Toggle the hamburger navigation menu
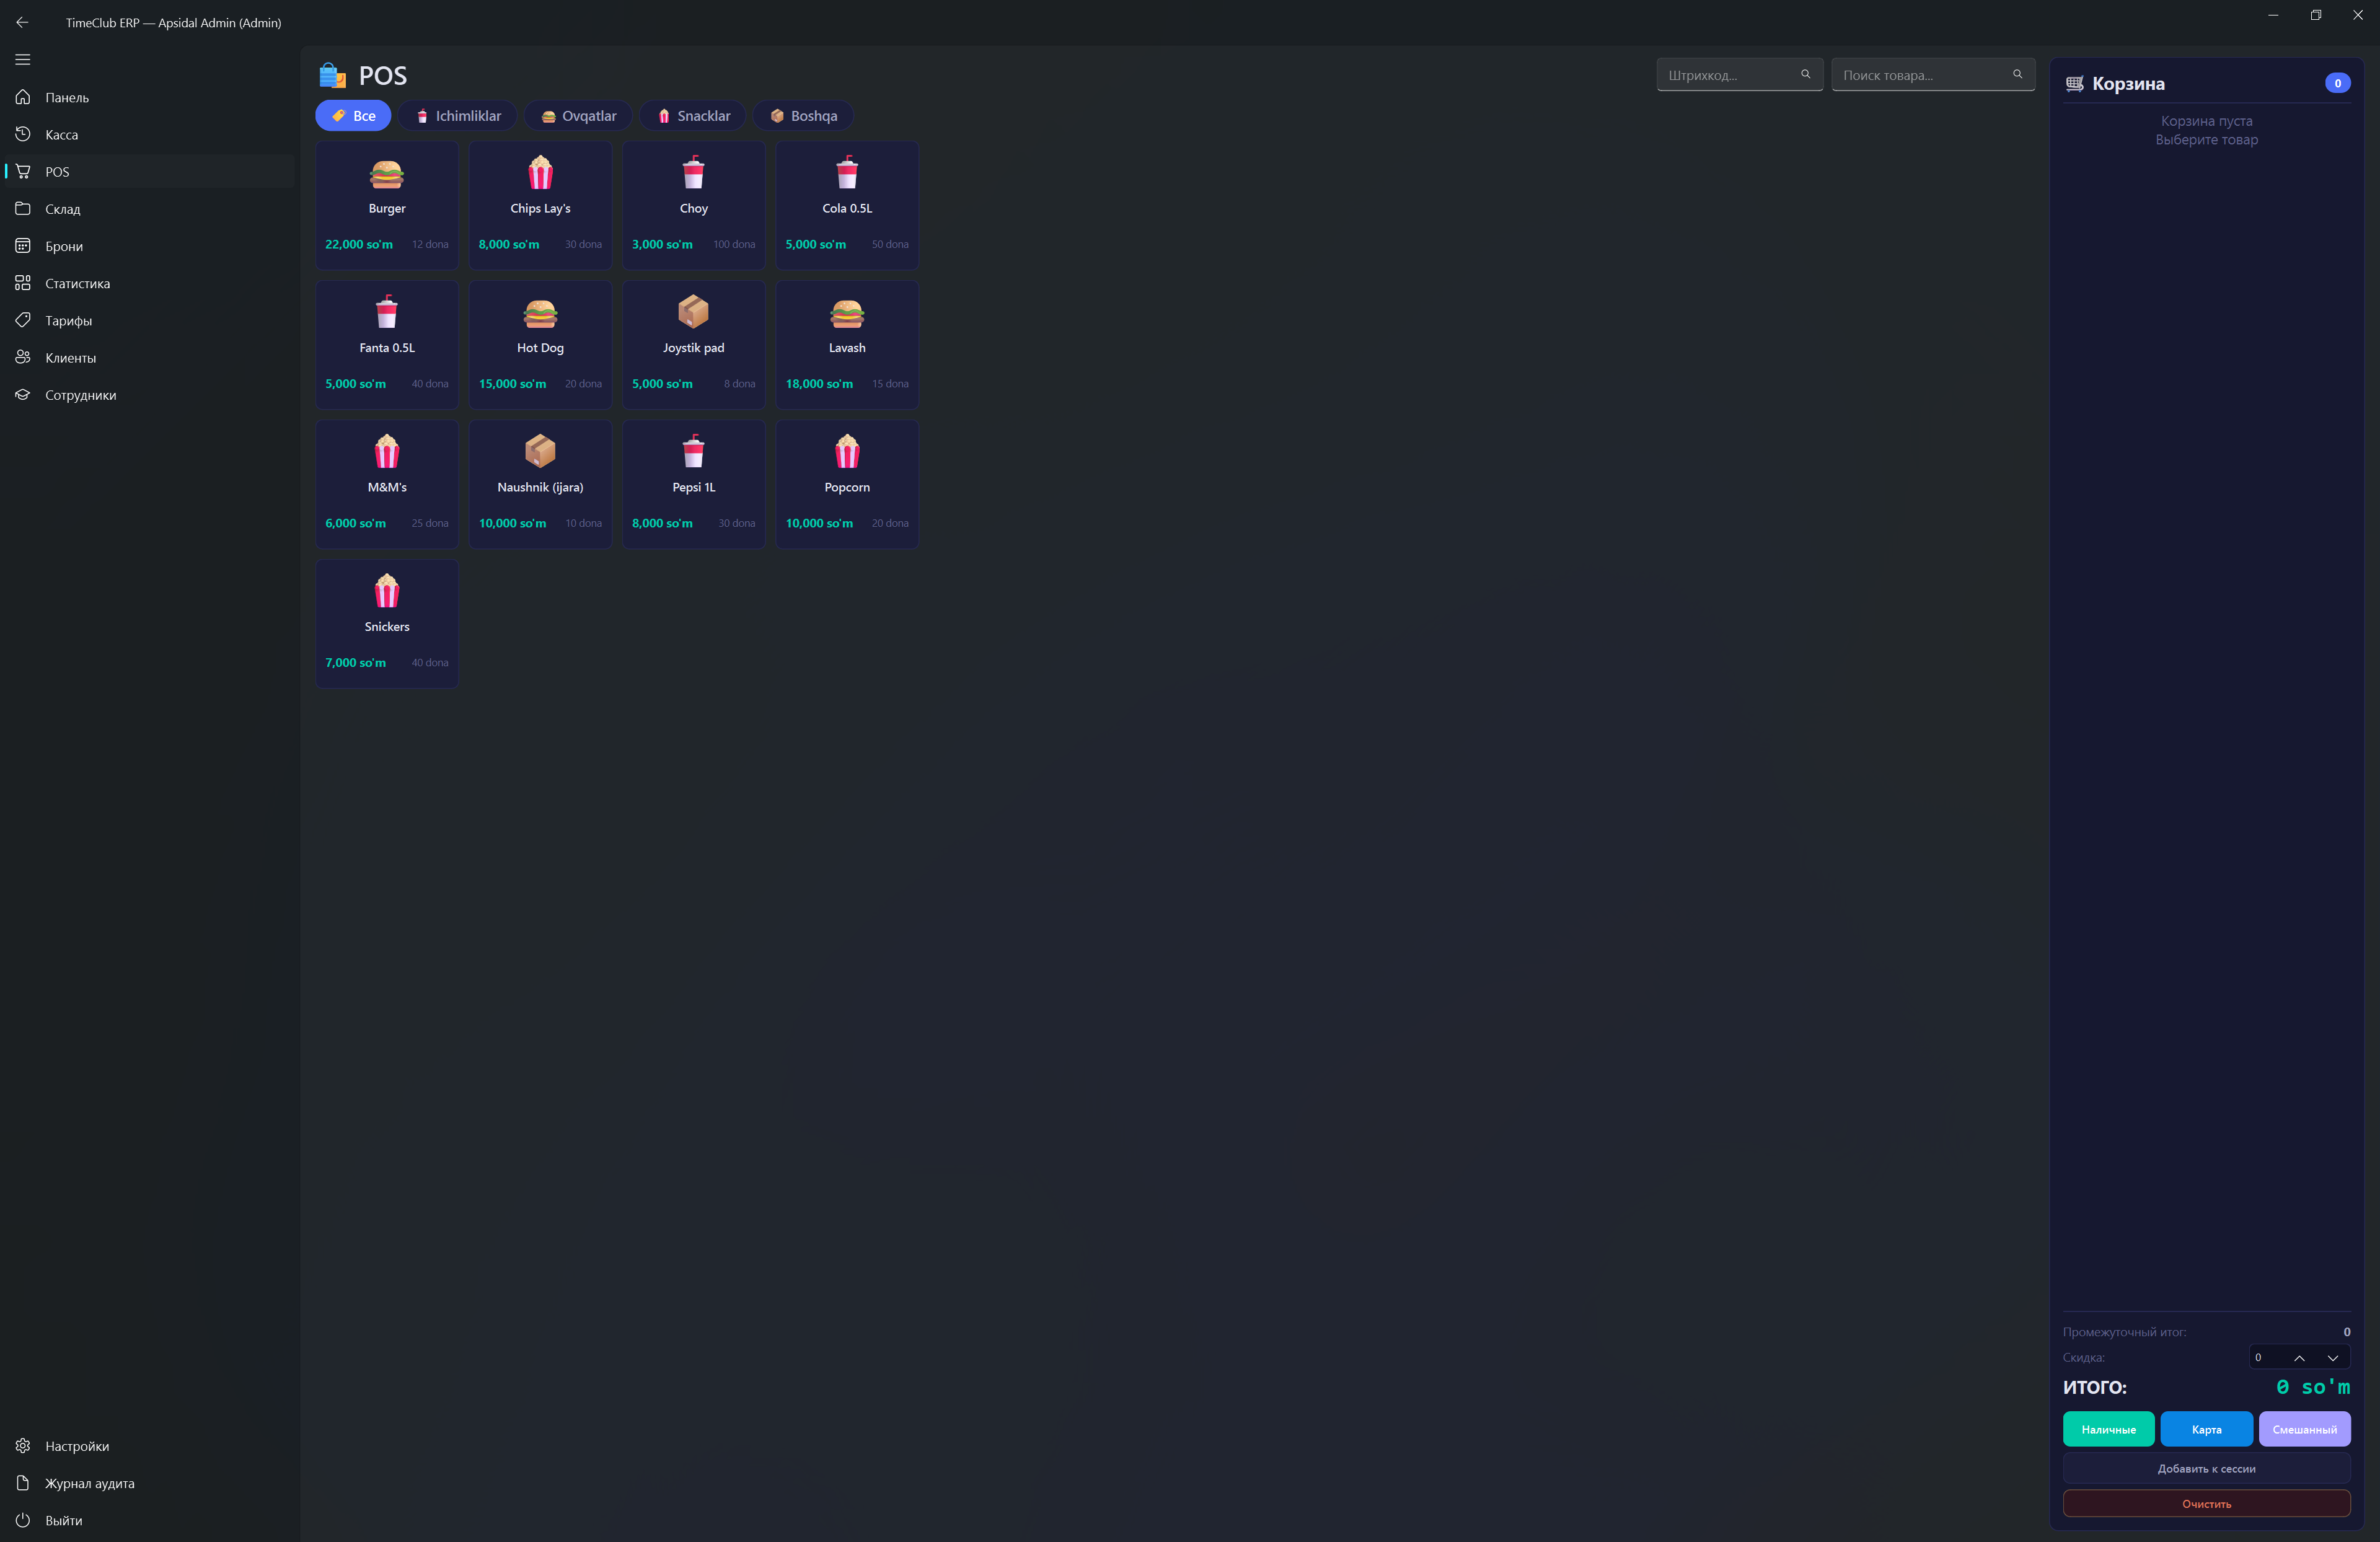 23,60
